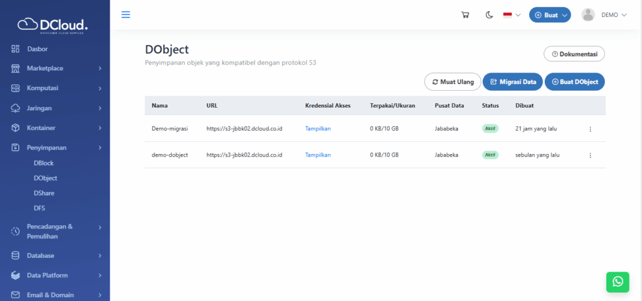Click the DEMO user avatar icon
The image size is (642, 301).
pos(588,15)
